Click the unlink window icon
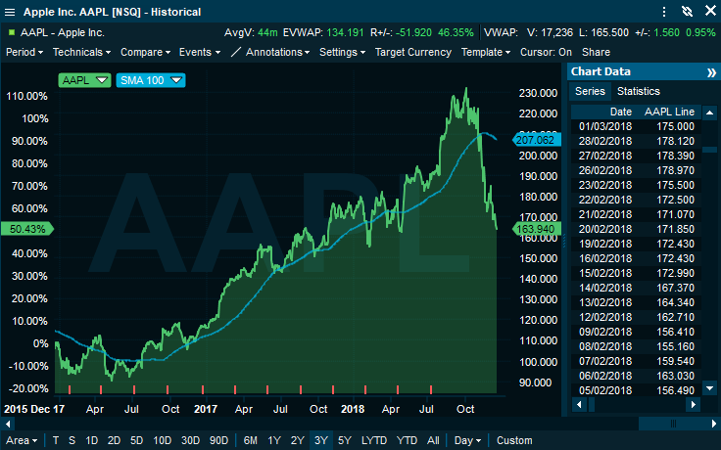This screenshot has height=450, width=721. [686, 13]
